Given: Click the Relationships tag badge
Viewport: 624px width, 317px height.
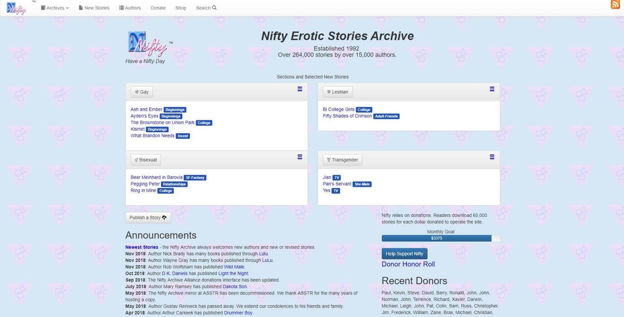Looking at the screenshot, I should pyautogui.click(x=174, y=184).
